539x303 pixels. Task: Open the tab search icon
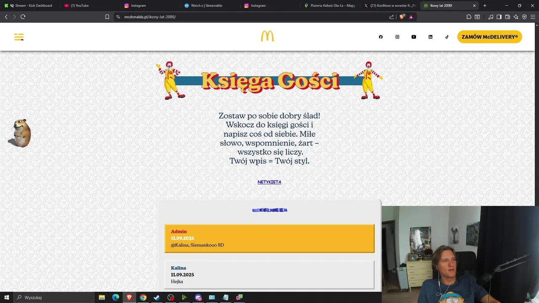click(477, 17)
